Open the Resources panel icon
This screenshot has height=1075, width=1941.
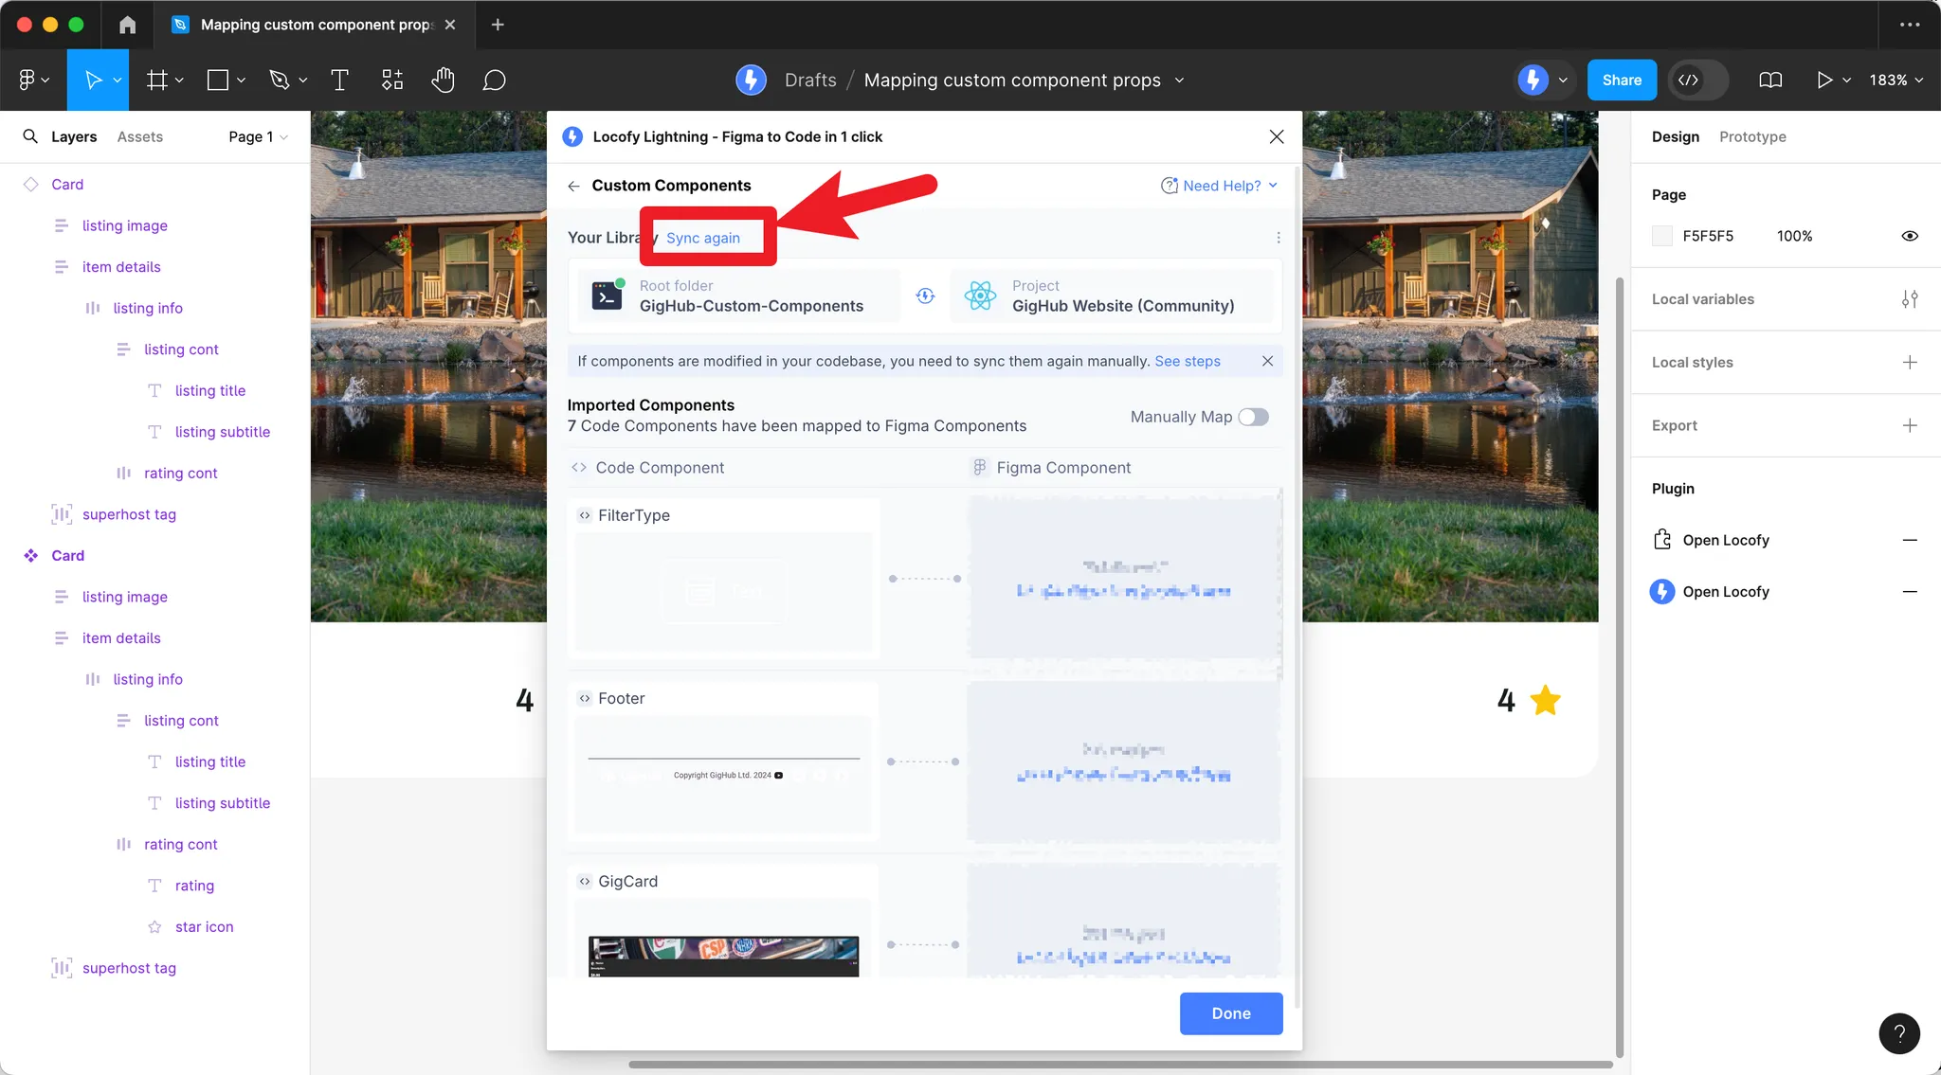pyautogui.click(x=392, y=80)
